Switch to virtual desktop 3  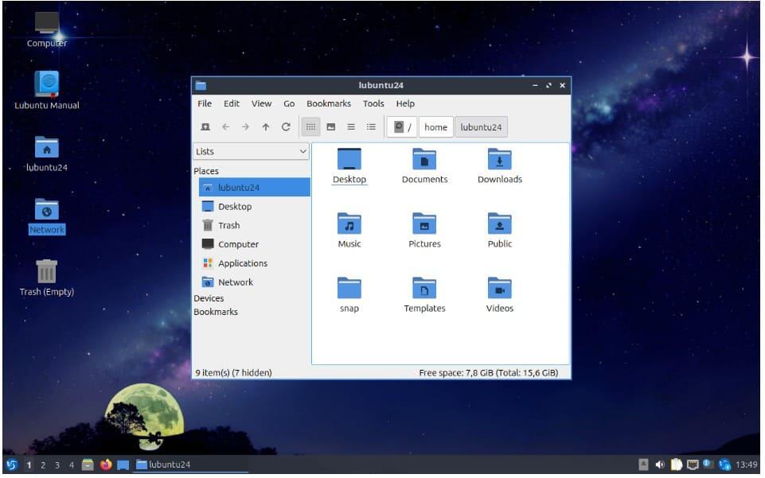(x=57, y=464)
